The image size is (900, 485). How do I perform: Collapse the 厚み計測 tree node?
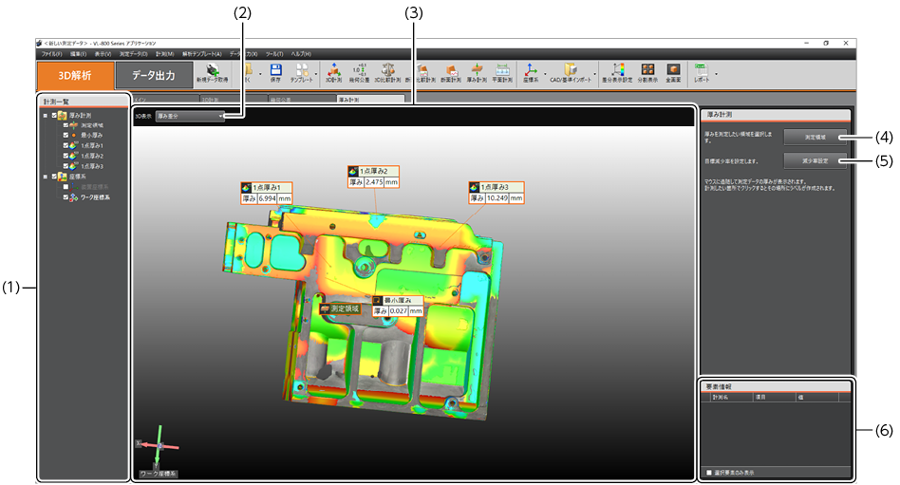(x=45, y=115)
